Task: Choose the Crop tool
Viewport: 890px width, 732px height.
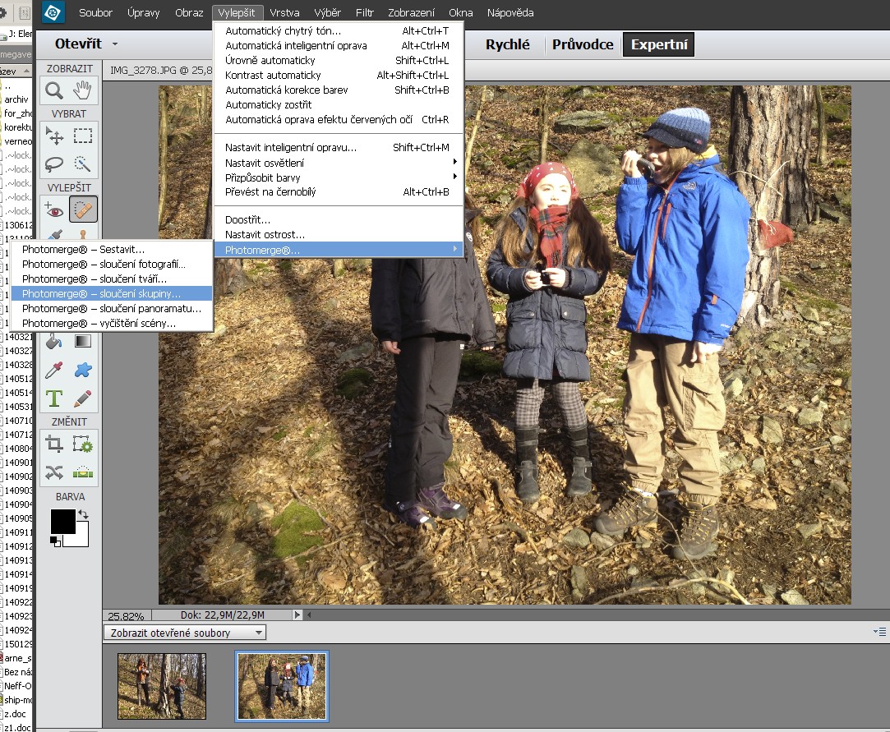Action: tap(54, 444)
